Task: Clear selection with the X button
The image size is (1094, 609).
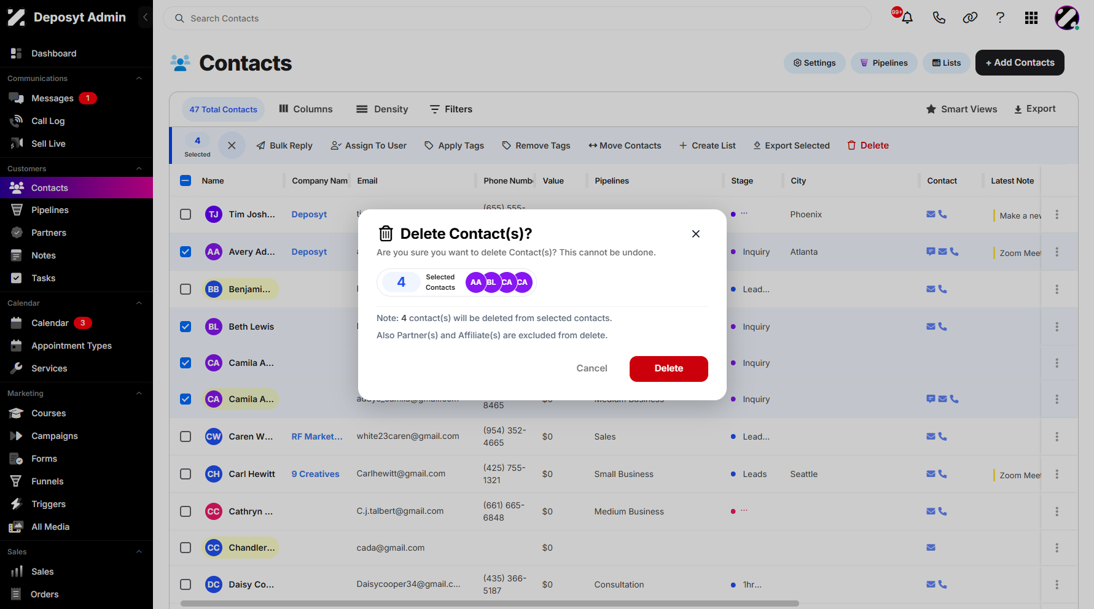Action: click(232, 145)
